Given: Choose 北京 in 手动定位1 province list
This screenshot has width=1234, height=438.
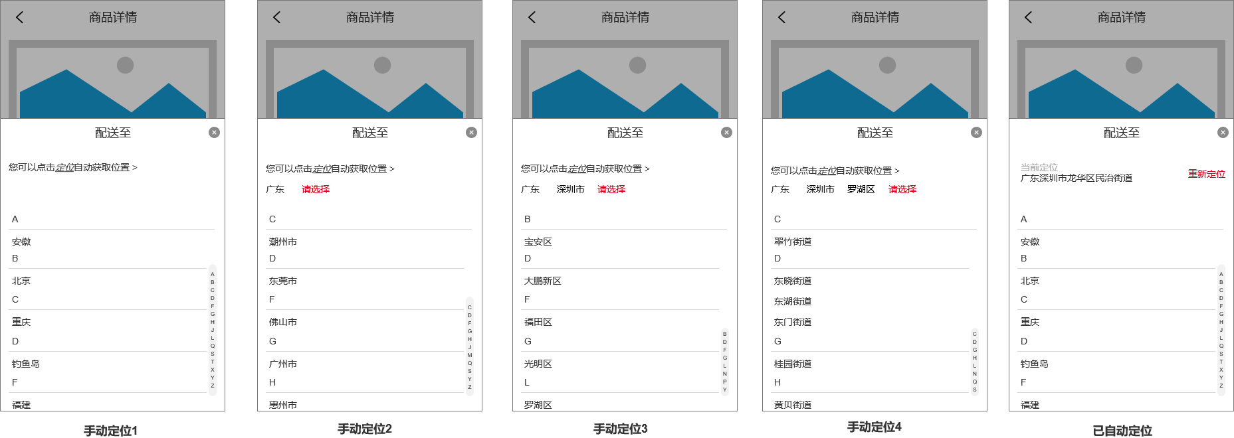Looking at the screenshot, I should [x=21, y=281].
